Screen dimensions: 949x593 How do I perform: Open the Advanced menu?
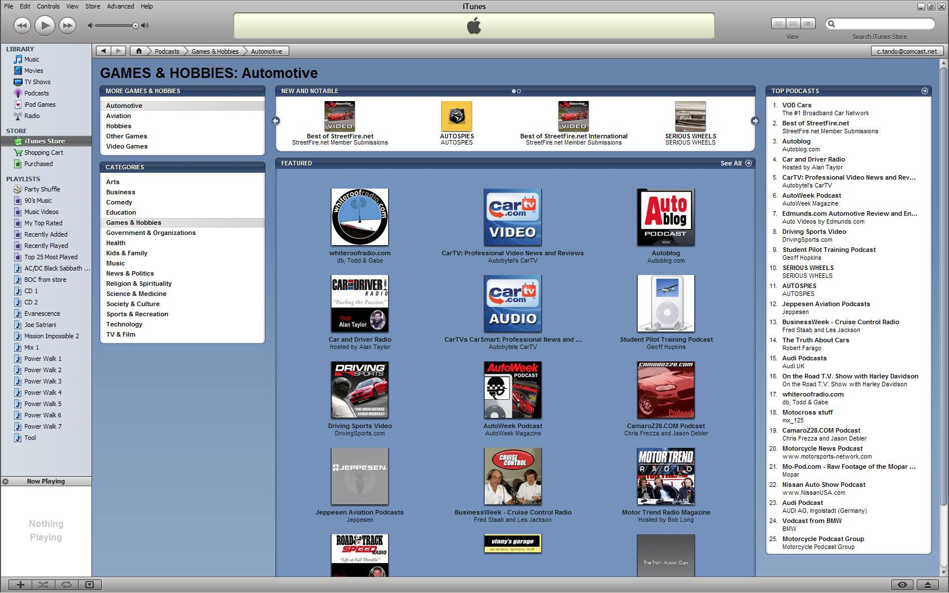click(120, 6)
